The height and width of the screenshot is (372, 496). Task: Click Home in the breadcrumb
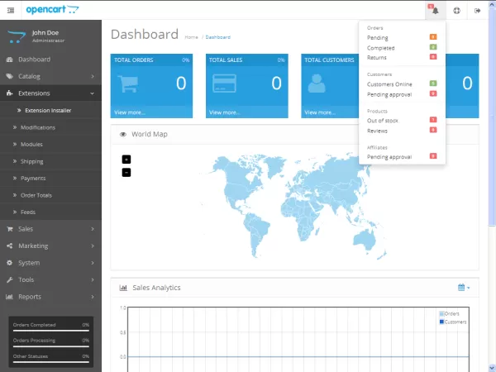pos(191,37)
